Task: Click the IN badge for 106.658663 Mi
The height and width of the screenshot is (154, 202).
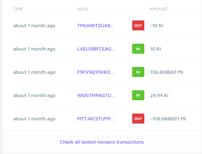Action: coord(138,72)
